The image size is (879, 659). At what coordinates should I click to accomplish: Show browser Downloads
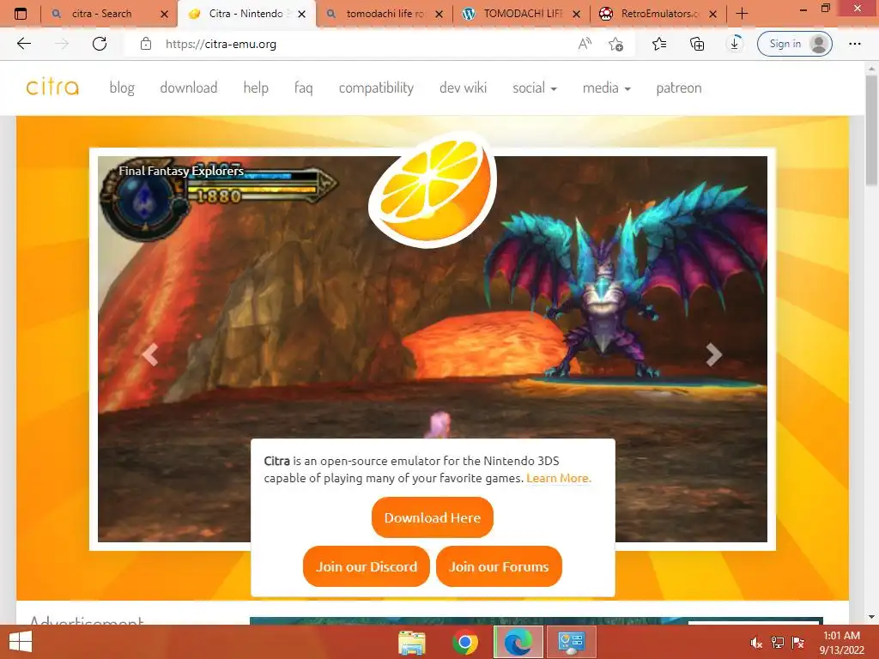point(735,44)
